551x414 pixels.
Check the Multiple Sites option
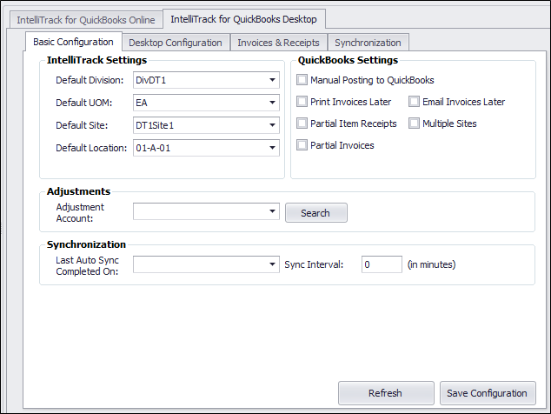[x=414, y=124]
